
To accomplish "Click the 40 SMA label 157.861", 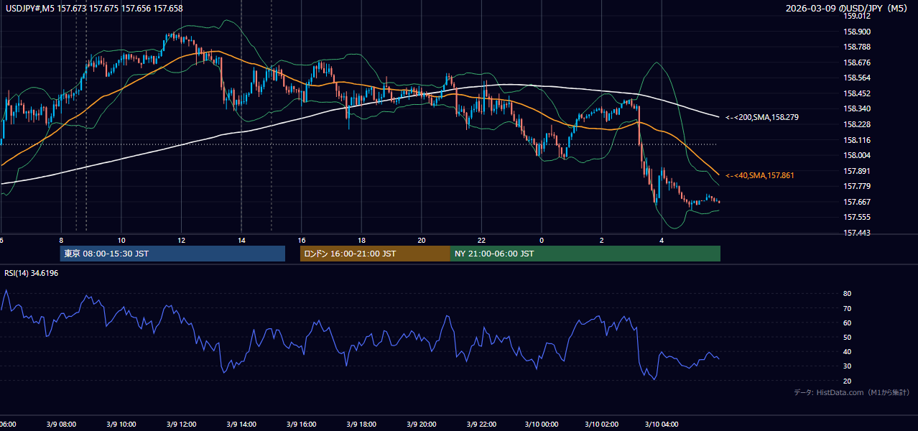I will 759,175.
